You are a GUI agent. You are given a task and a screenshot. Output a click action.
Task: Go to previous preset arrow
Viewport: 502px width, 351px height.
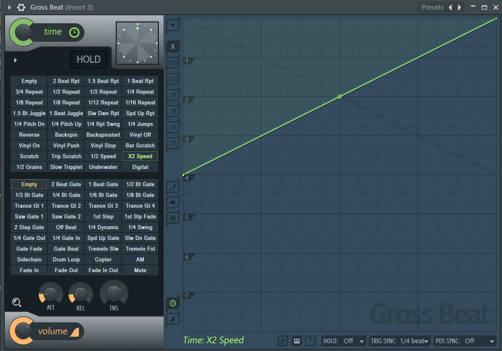[x=451, y=7]
